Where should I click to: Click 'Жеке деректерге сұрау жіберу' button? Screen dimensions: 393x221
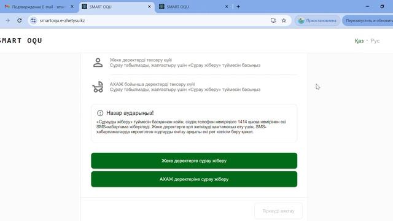[194, 161]
